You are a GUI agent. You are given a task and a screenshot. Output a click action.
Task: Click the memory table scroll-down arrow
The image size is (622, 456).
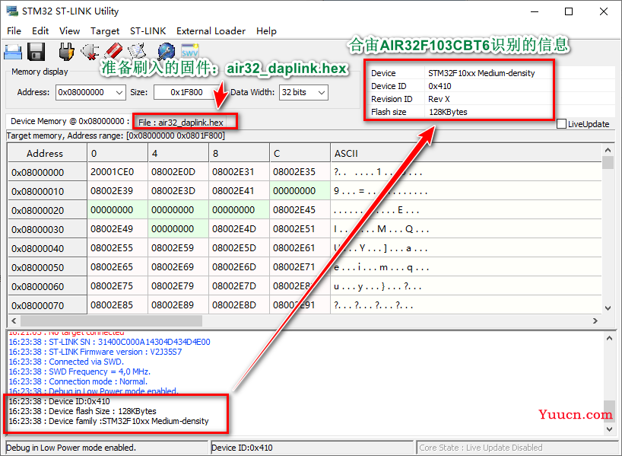[608, 308]
